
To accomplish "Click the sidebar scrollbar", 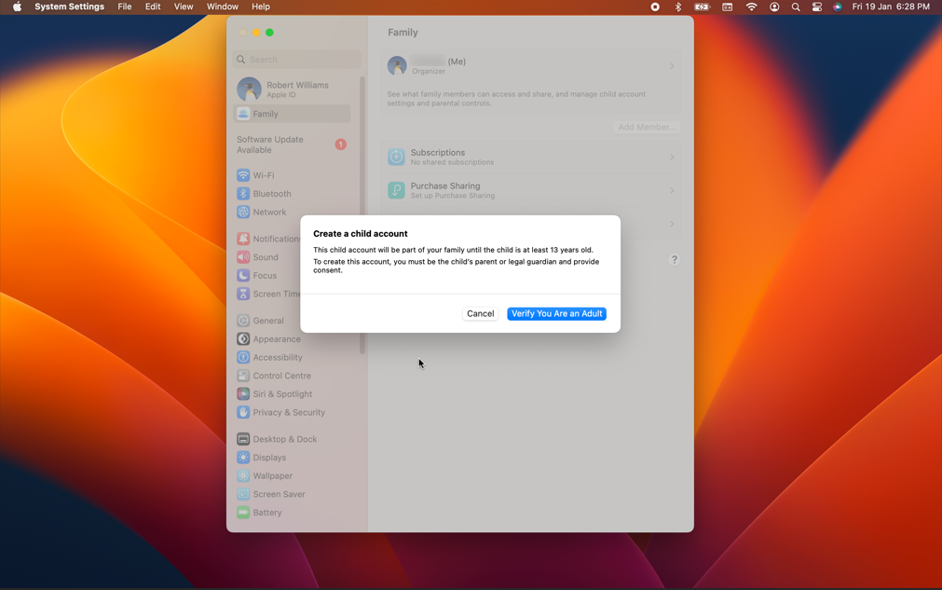I will pos(362,215).
